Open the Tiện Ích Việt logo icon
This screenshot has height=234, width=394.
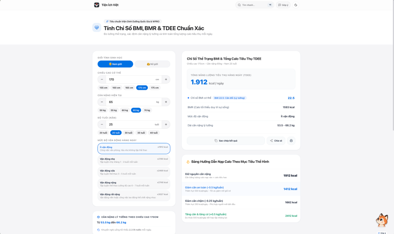(x=97, y=5)
